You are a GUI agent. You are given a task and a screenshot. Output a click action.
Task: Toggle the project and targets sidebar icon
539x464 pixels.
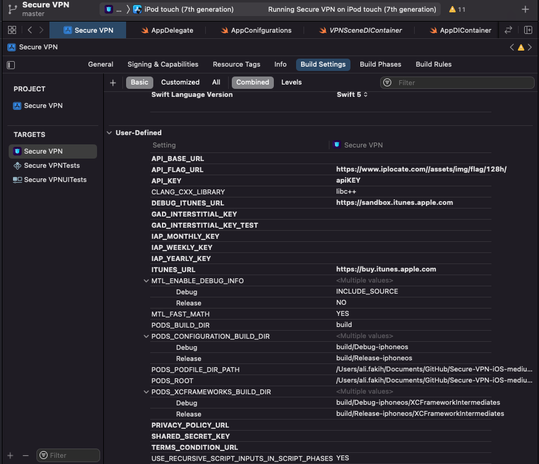(x=11, y=65)
